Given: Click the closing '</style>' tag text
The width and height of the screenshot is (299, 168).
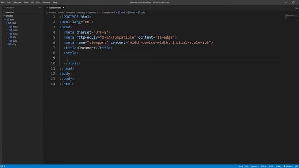Looking at the screenshot, I should pyautogui.click(x=72, y=63).
